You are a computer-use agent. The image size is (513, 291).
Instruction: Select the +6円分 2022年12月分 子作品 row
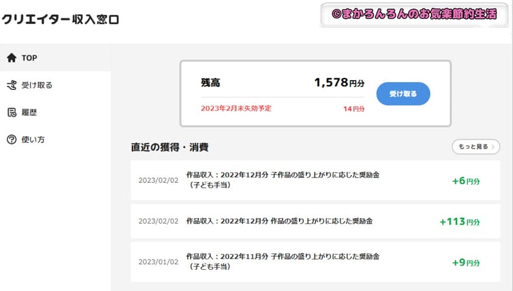[315, 180]
